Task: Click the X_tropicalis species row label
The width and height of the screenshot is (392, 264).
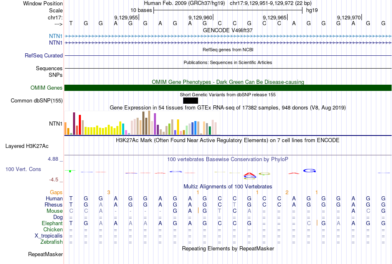Action: tap(49, 236)
